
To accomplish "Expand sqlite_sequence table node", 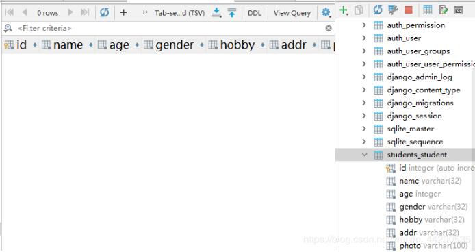I will coord(364,142).
